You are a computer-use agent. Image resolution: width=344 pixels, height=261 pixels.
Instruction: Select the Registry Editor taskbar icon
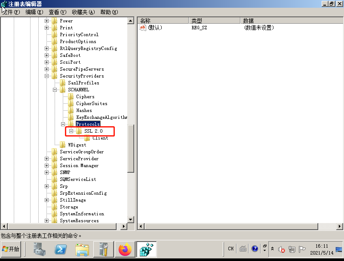[x=146, y=249]
